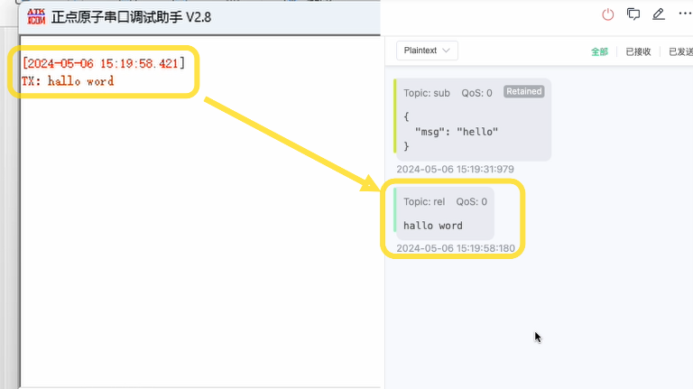Open the new window chat icon
This screenshot has width=693, height=389.
633,14
